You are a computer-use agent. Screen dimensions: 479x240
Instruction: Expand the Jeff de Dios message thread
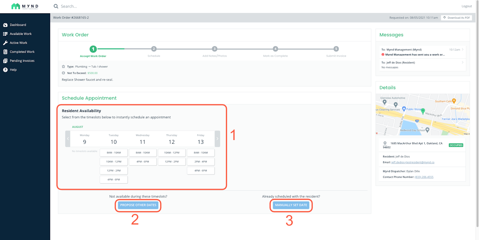(x=422, y=65)
